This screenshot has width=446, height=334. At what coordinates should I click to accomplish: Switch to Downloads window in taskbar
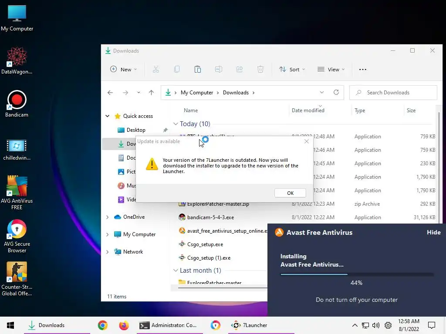click(57, 325)
